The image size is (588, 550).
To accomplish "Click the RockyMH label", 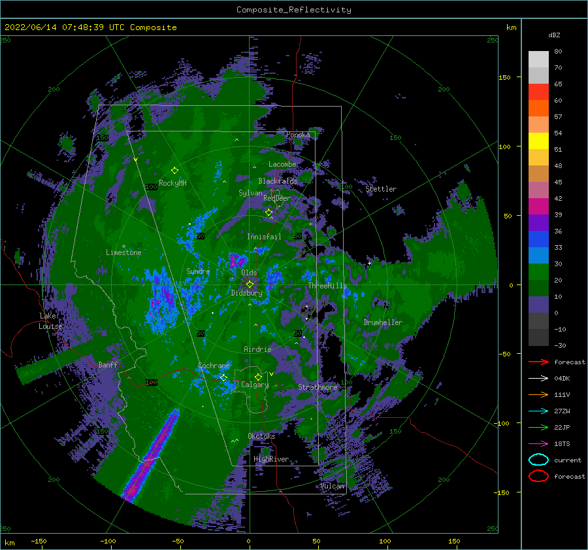I will 172,183.
